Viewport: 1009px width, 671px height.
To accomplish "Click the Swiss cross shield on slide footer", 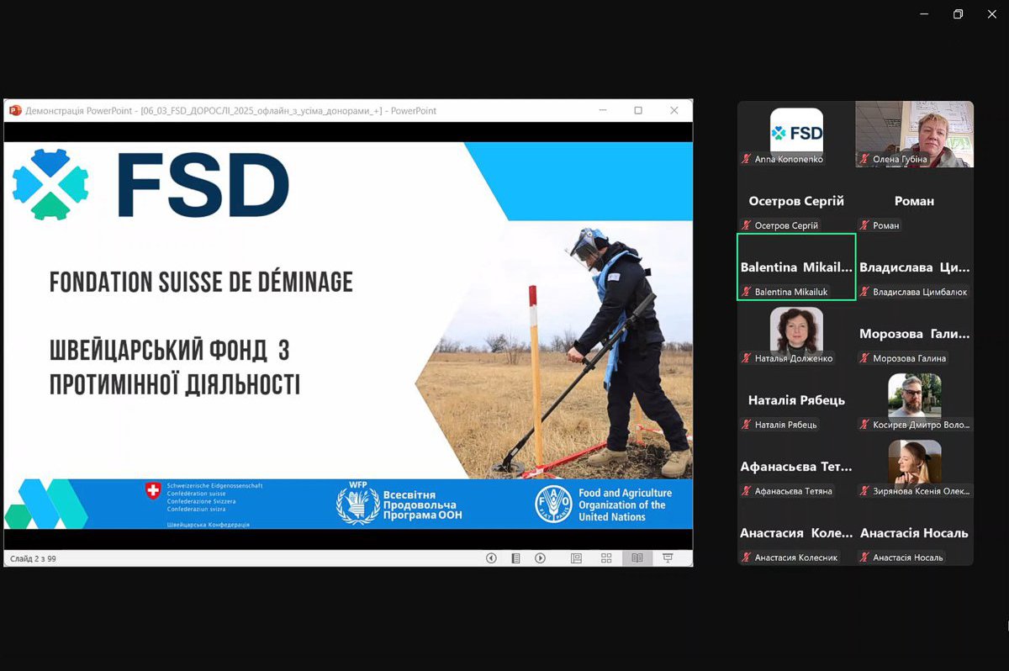I will (x=153, y=491).
